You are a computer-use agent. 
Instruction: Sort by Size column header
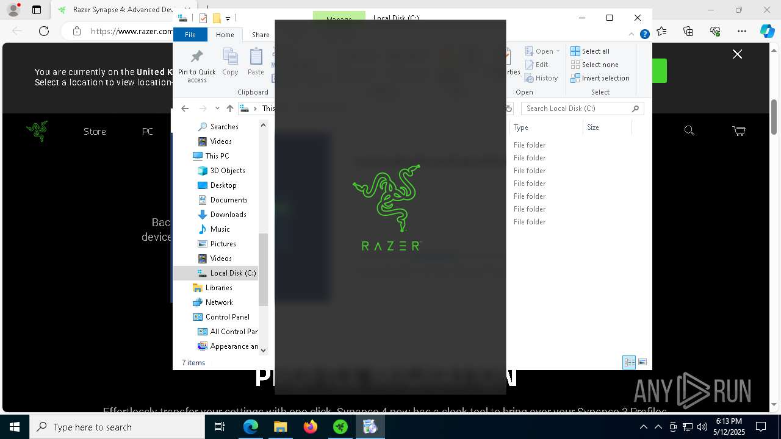coord(607,127)
